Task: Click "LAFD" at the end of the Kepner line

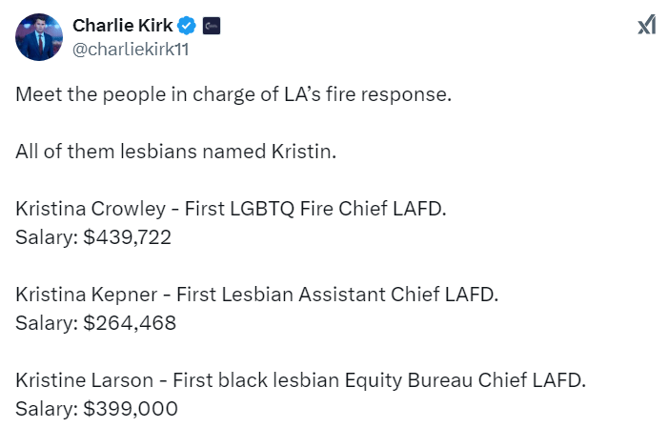Action: click(475, 295)
